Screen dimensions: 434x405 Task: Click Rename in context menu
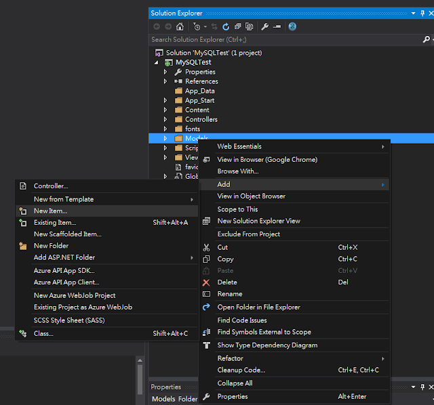point(294,294)
